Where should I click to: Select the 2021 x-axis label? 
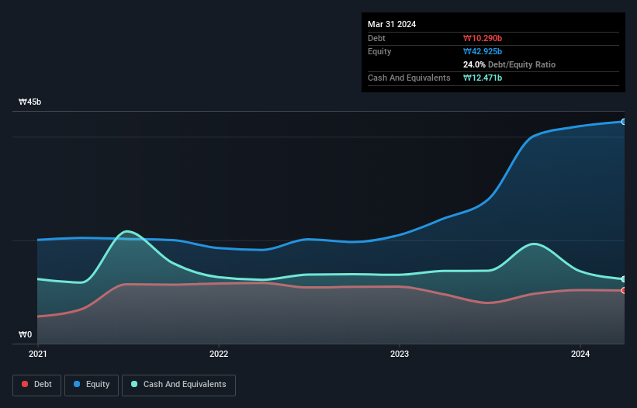(x=38, y=354)
